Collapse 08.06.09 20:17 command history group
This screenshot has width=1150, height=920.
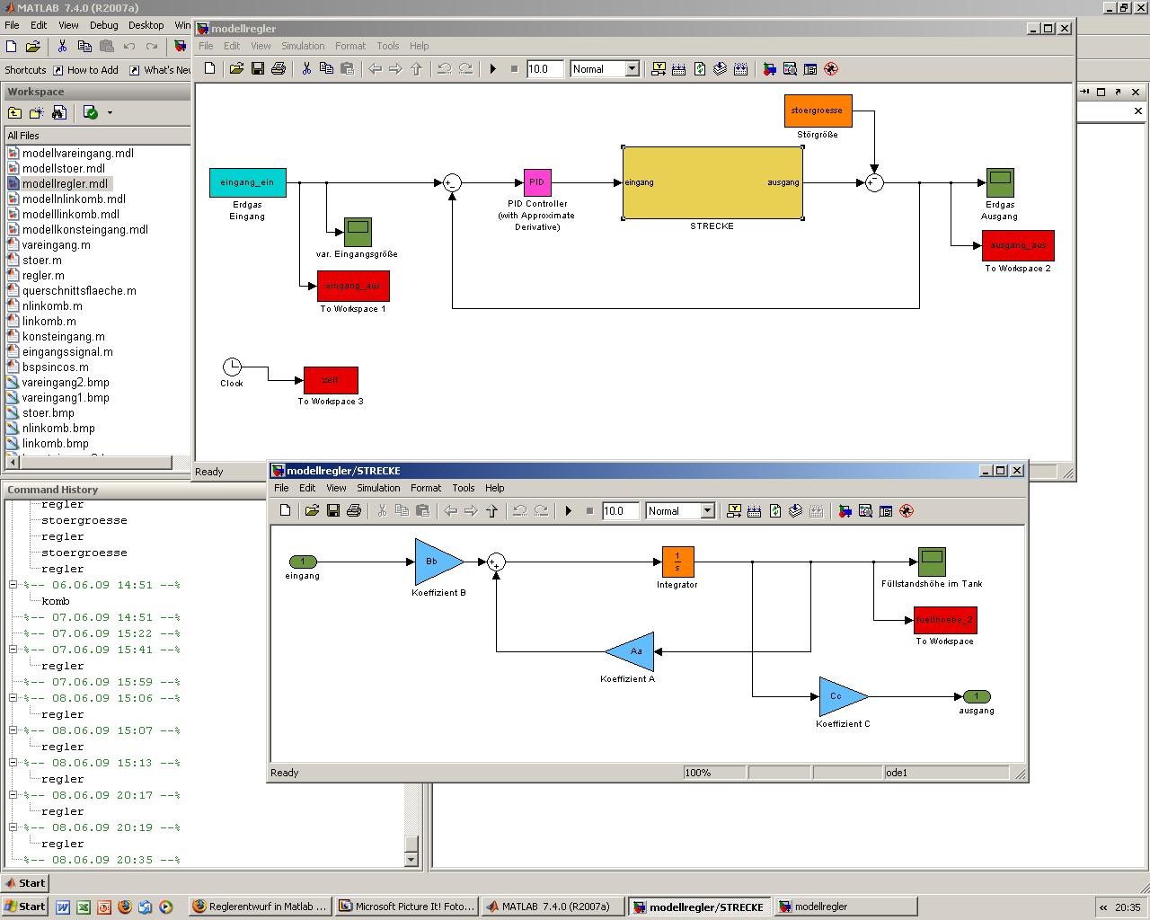click(13, 795)
